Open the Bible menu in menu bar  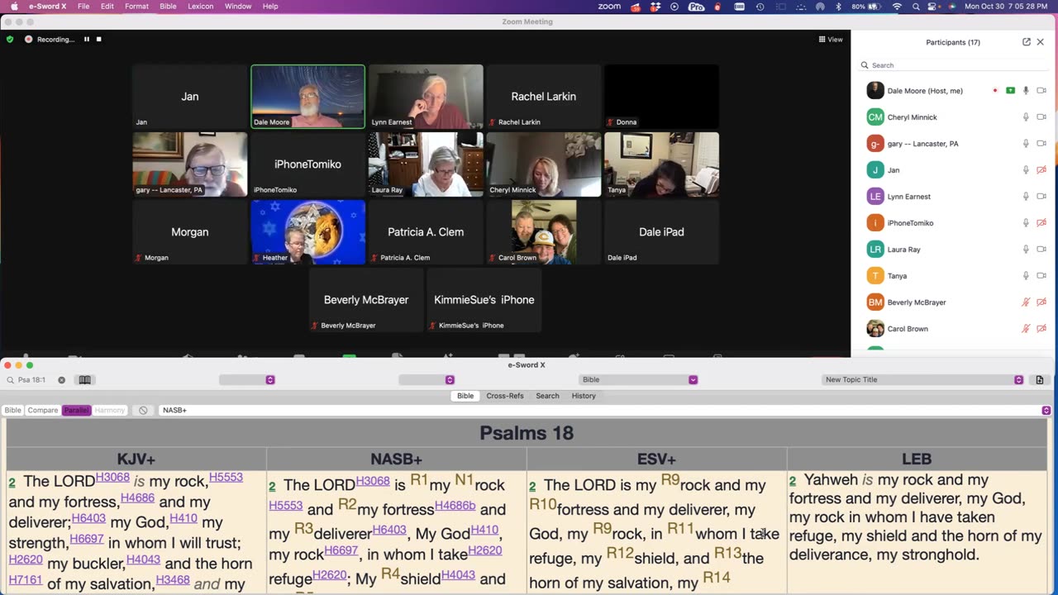pos(168,6)
